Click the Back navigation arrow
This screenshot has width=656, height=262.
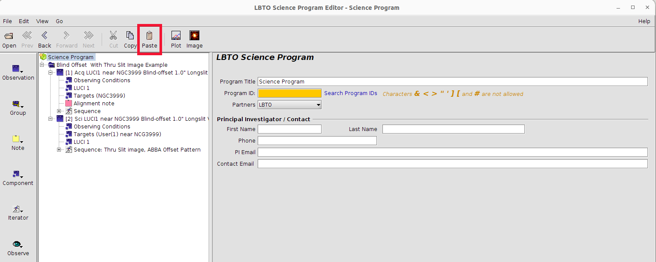(x=45, y=36)
